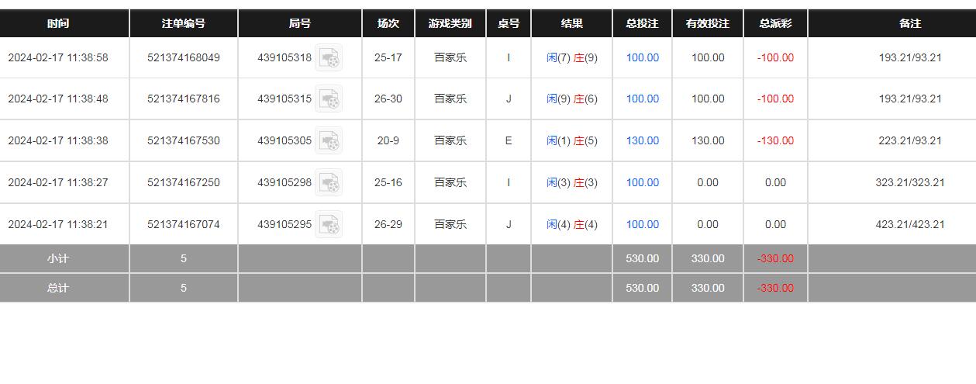976x384 pixels.
Task: Click the 局号 column header
Action: [x=299, y=23]
